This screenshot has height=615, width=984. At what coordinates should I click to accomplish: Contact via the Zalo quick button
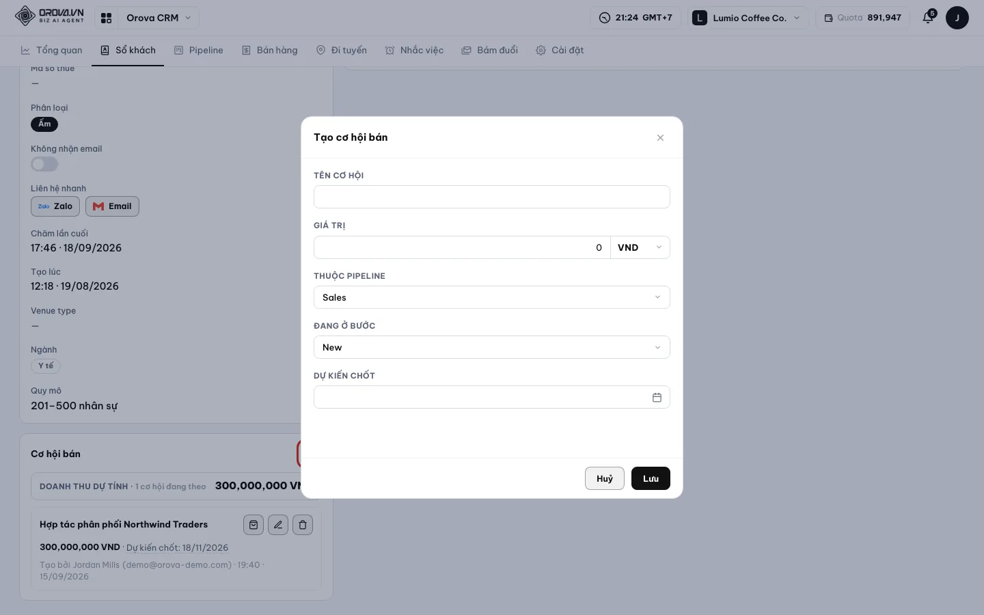[55, 206]
